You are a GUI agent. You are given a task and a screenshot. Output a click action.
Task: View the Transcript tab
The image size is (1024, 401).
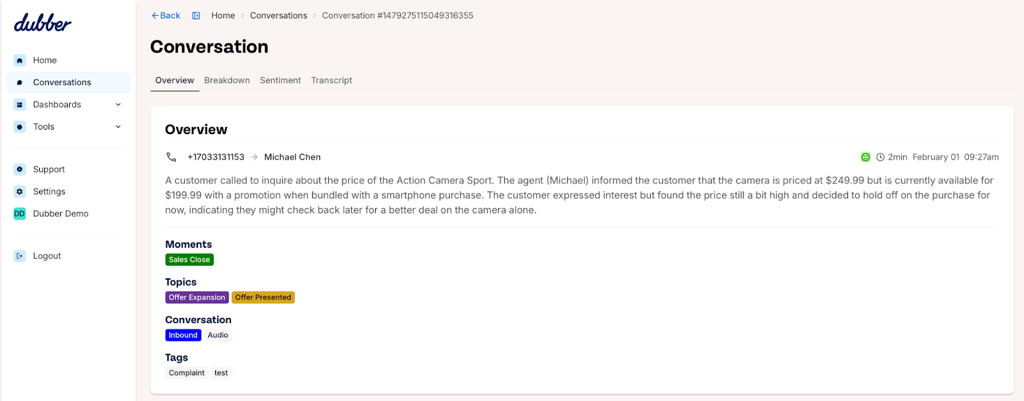(x=332, y=80)
